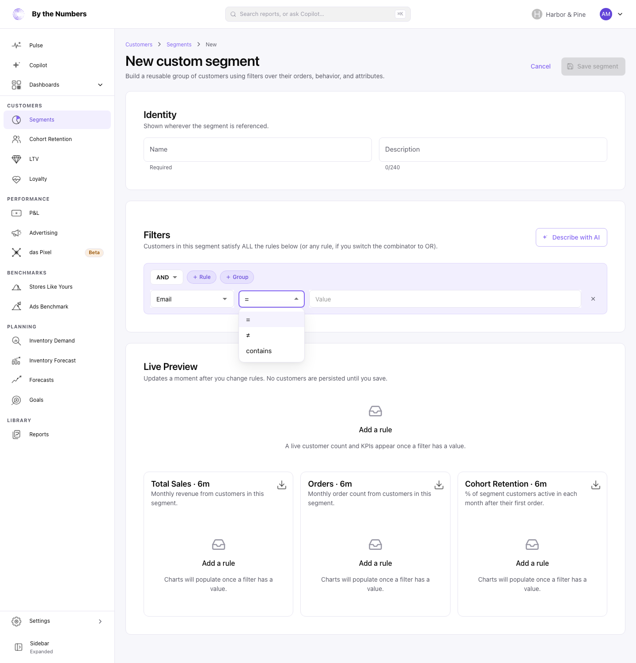636x663 pixels.
Task: Focus the Description input field
Action: coord(493,149)
